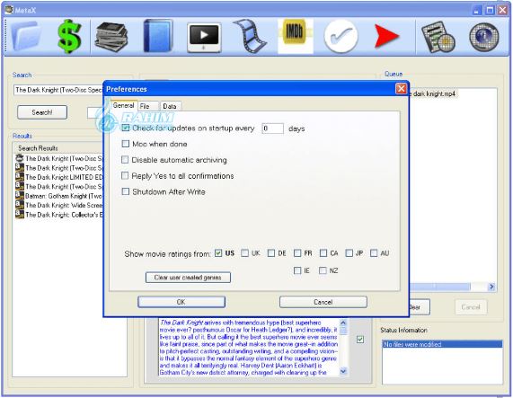This screenshot has width=513, height=398.
Task: Click the stack of books icon
Action: (x=111, y=37)
